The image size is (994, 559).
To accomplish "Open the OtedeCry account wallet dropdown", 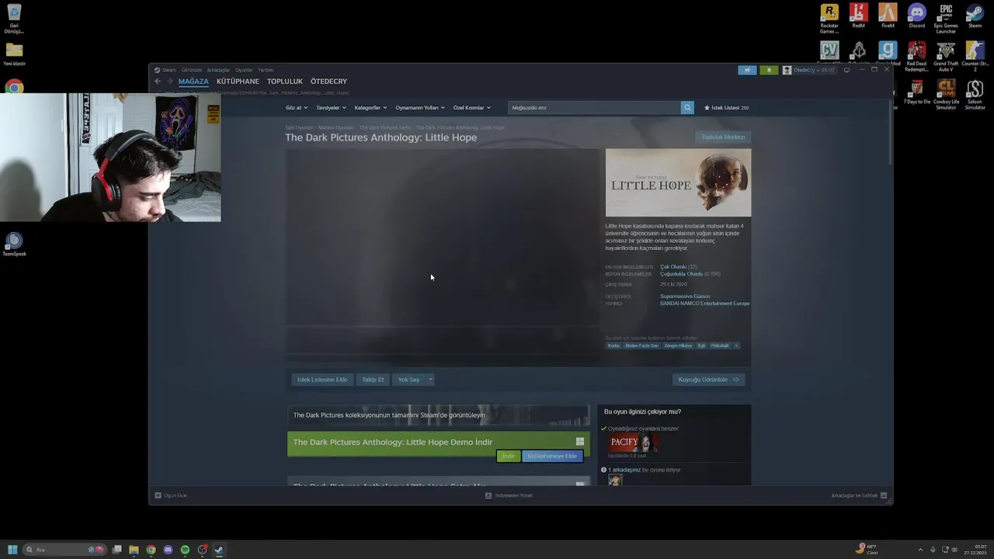I will tap(808, 70).
